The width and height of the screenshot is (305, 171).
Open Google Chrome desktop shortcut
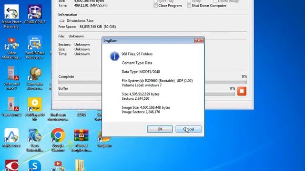click(x=58, y=140)
